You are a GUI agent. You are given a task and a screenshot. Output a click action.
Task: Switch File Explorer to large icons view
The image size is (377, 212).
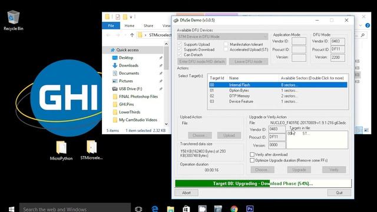click(x=366, y=130)
